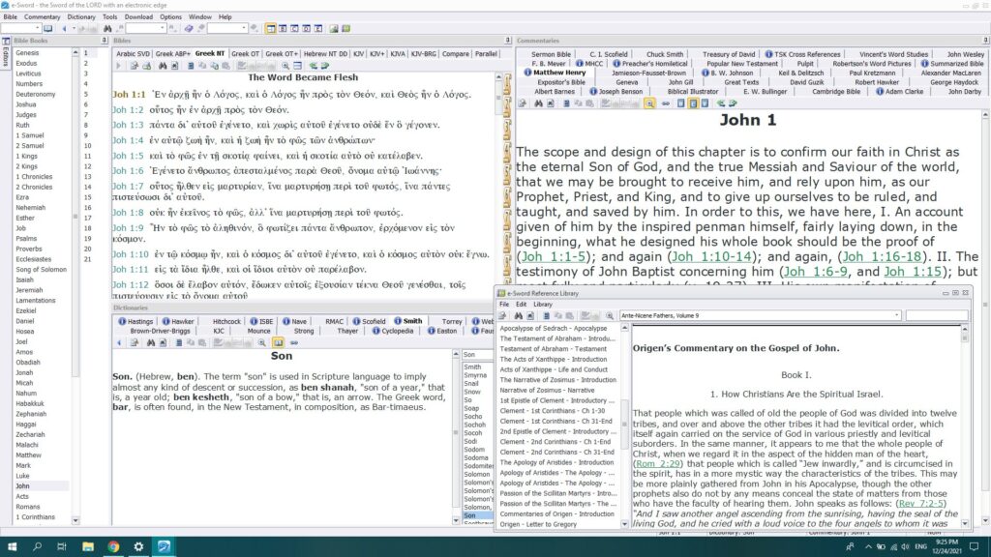This screenshot has height=557, width=991.
Task: Select Psalms in Bible Books list
Action: pos(26,239)
